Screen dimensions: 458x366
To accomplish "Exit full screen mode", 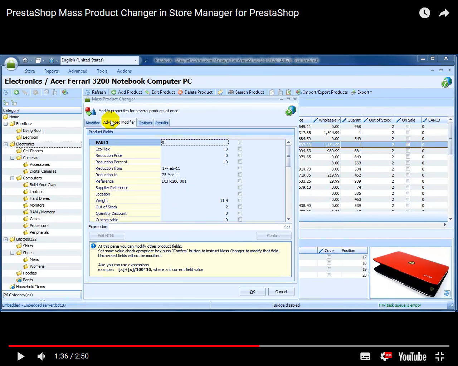I will [440, 356].
